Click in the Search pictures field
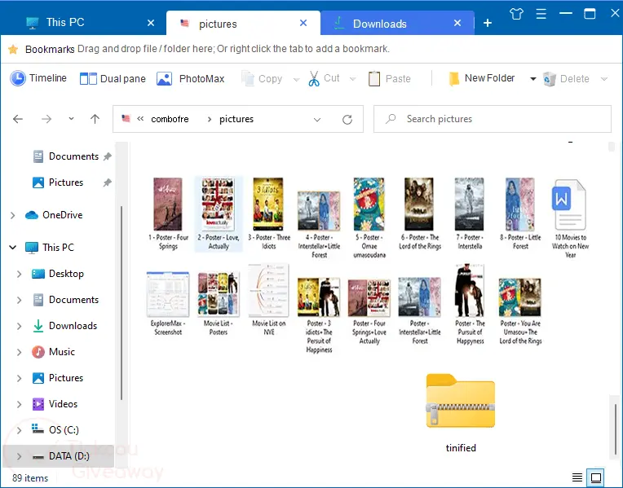 click(493, 119)
